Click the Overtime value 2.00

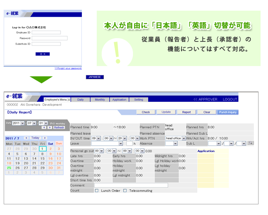[x=97, y=161]
